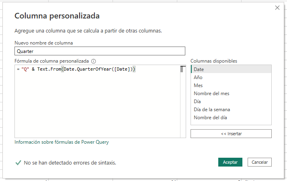Click the green syntax checkmark icon
The width and height of the screenshot is (287, 181).
coord(18,163)
